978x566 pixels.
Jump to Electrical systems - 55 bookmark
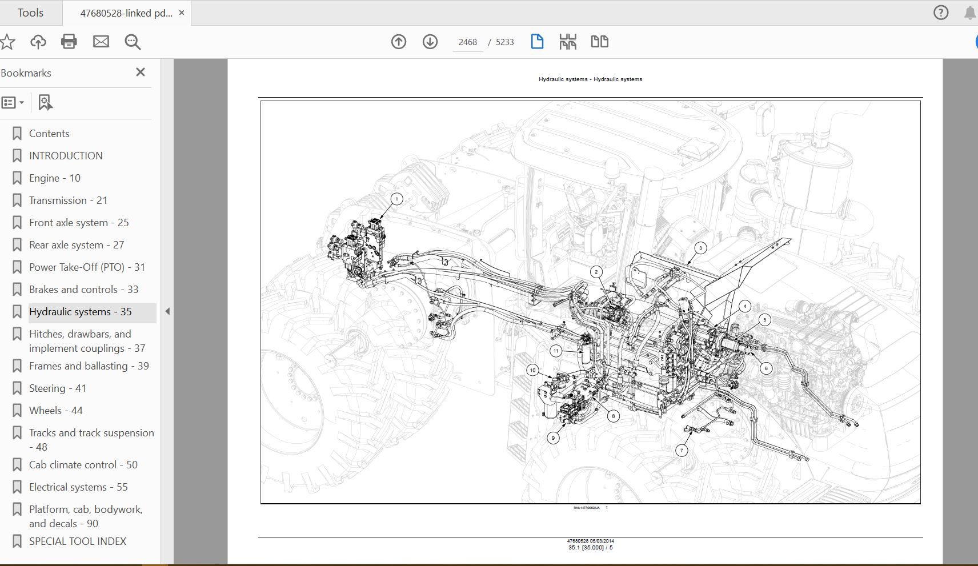(78, 487)
